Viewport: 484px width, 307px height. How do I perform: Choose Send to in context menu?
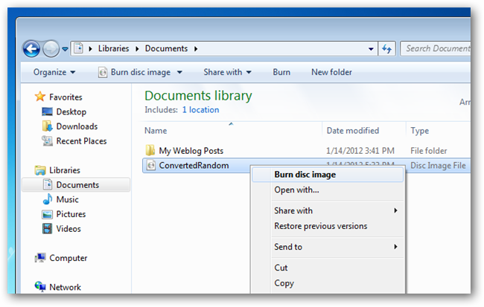point(328,247)
